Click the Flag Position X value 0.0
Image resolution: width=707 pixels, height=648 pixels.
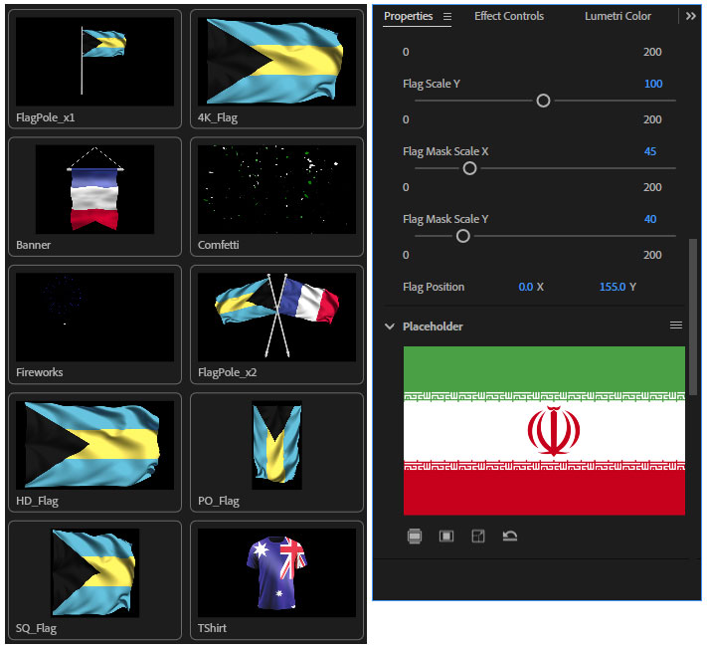(526, 287)
